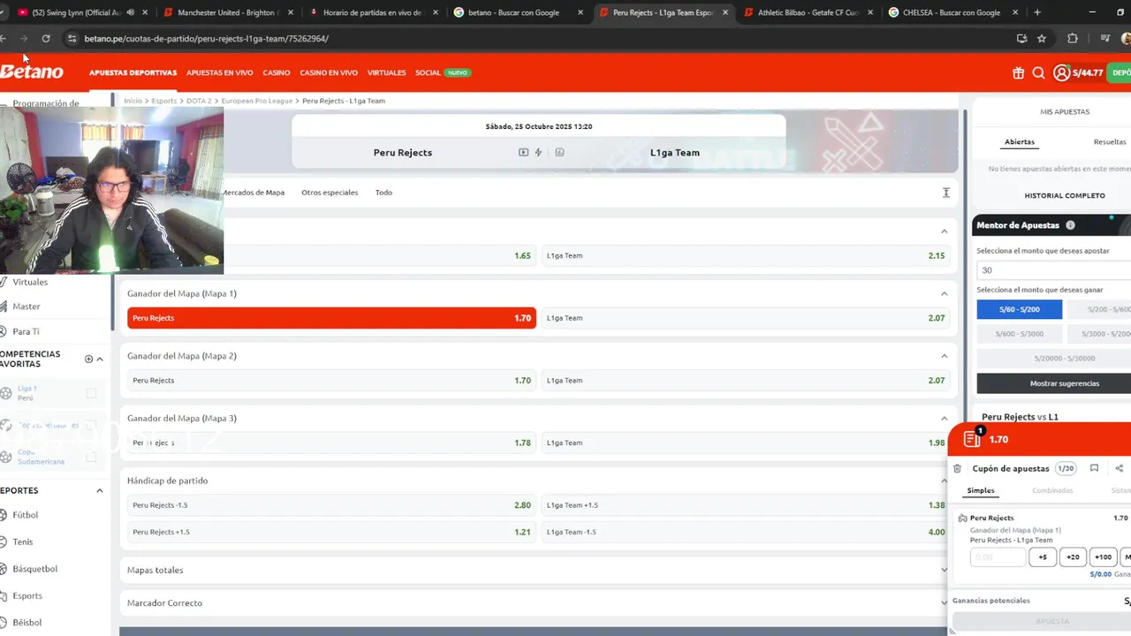Viewport: 1131px width, 636px height.
Task: Share the bet coupon via share icon
Action: coord(1119,469)
